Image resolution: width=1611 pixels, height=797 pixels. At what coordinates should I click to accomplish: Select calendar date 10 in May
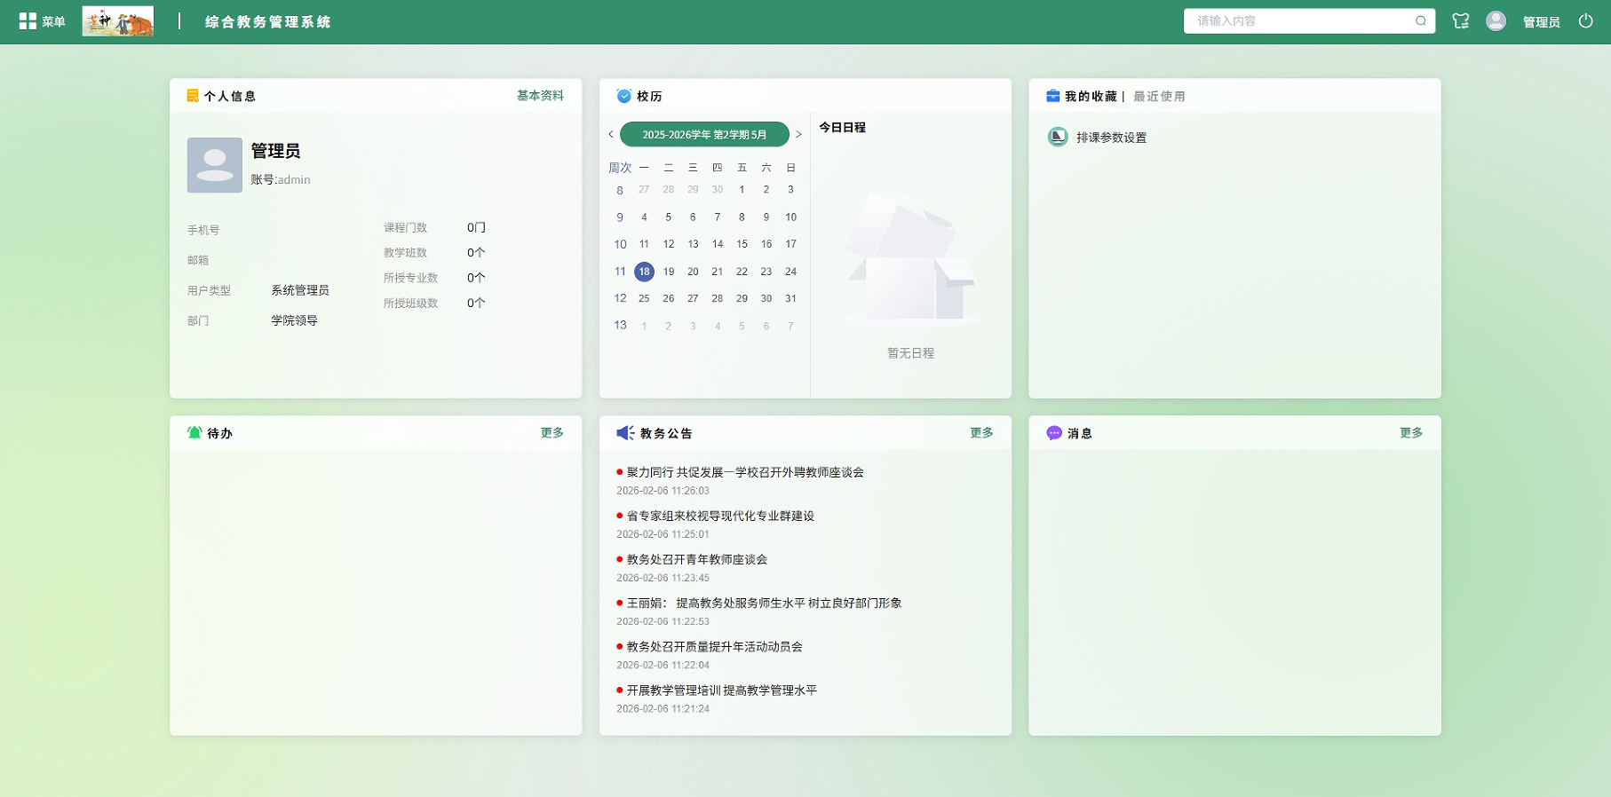(x=790, y=217)
